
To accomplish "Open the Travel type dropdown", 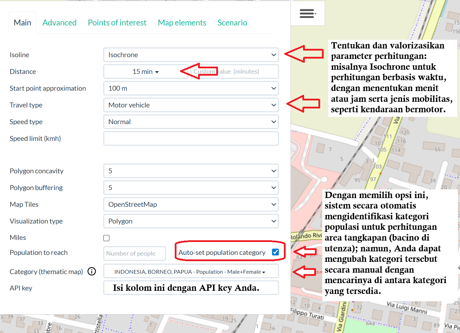I will tap(191, 105).
